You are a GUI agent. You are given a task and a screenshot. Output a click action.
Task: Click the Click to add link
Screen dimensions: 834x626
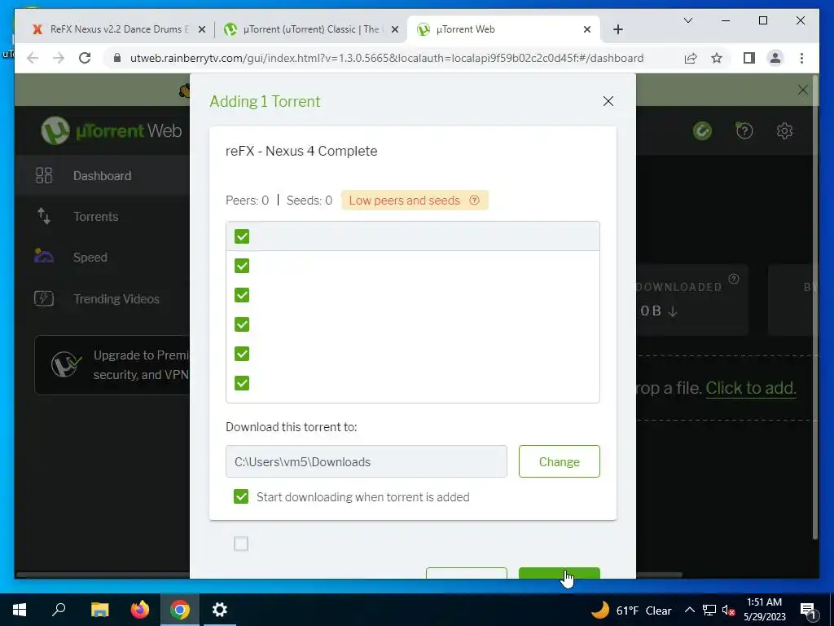tap(750, 388)
